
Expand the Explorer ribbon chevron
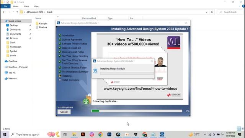point(240,6)
